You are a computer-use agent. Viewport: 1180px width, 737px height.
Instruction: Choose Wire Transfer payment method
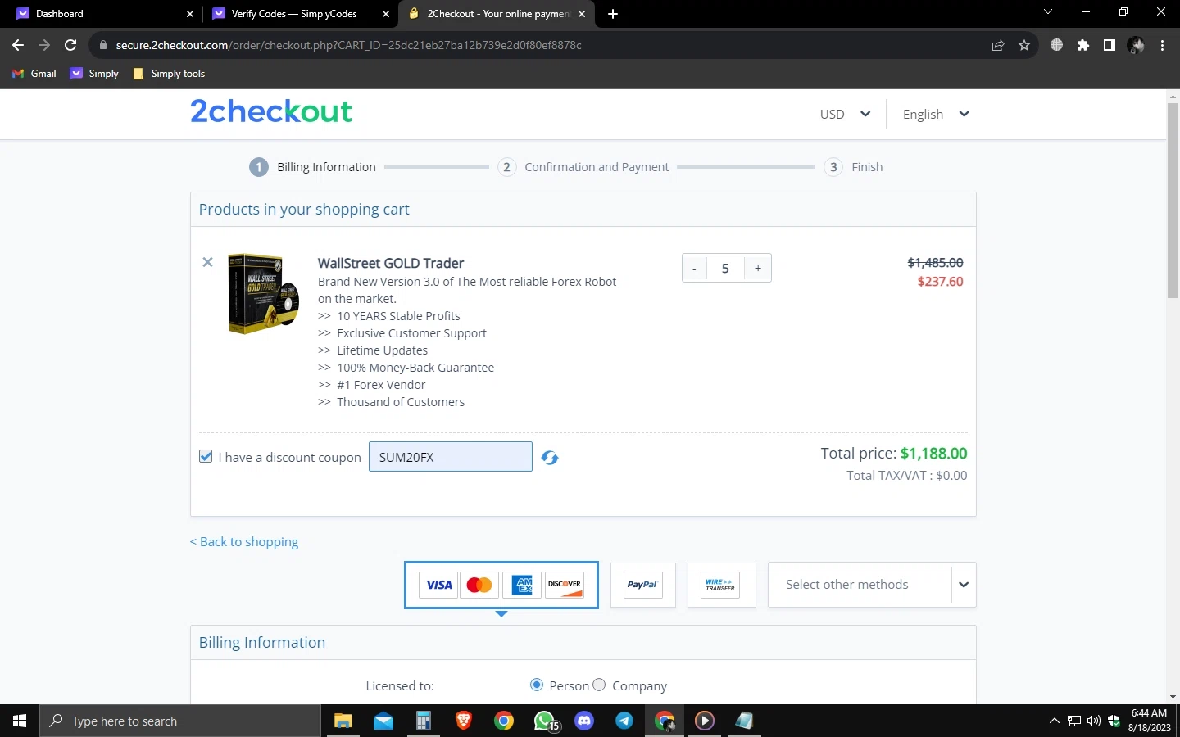(721, 585)
